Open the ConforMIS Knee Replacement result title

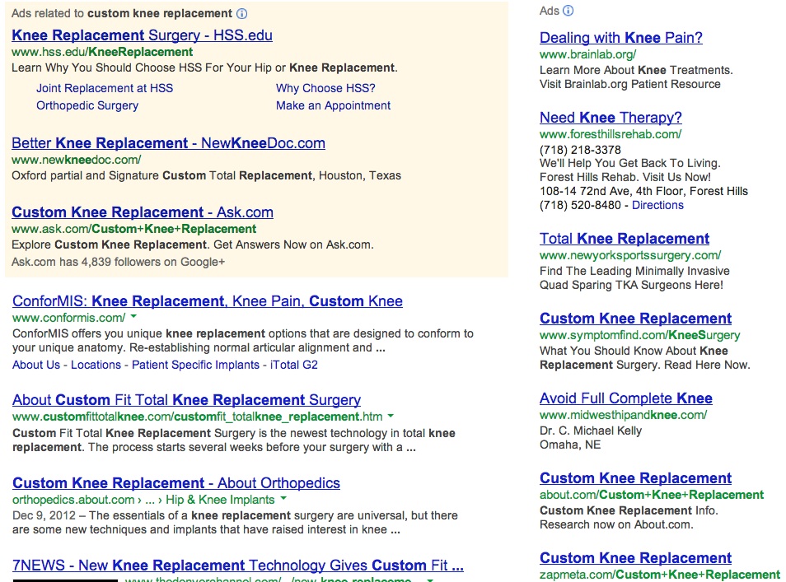pyautogui.click(x=208, y=301)
